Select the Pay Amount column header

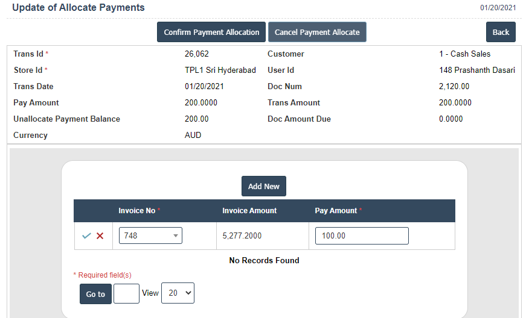coord(336,211)
